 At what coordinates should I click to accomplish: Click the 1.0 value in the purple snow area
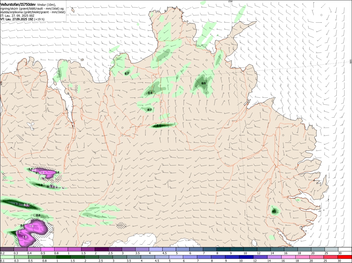pyautogui.click(x=31, y=226)
